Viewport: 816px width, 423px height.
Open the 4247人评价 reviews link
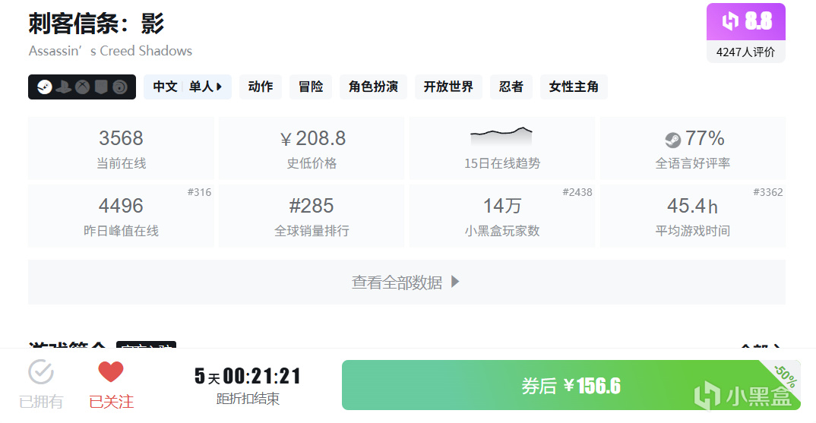pyautogui.click(x=746, y=52)
